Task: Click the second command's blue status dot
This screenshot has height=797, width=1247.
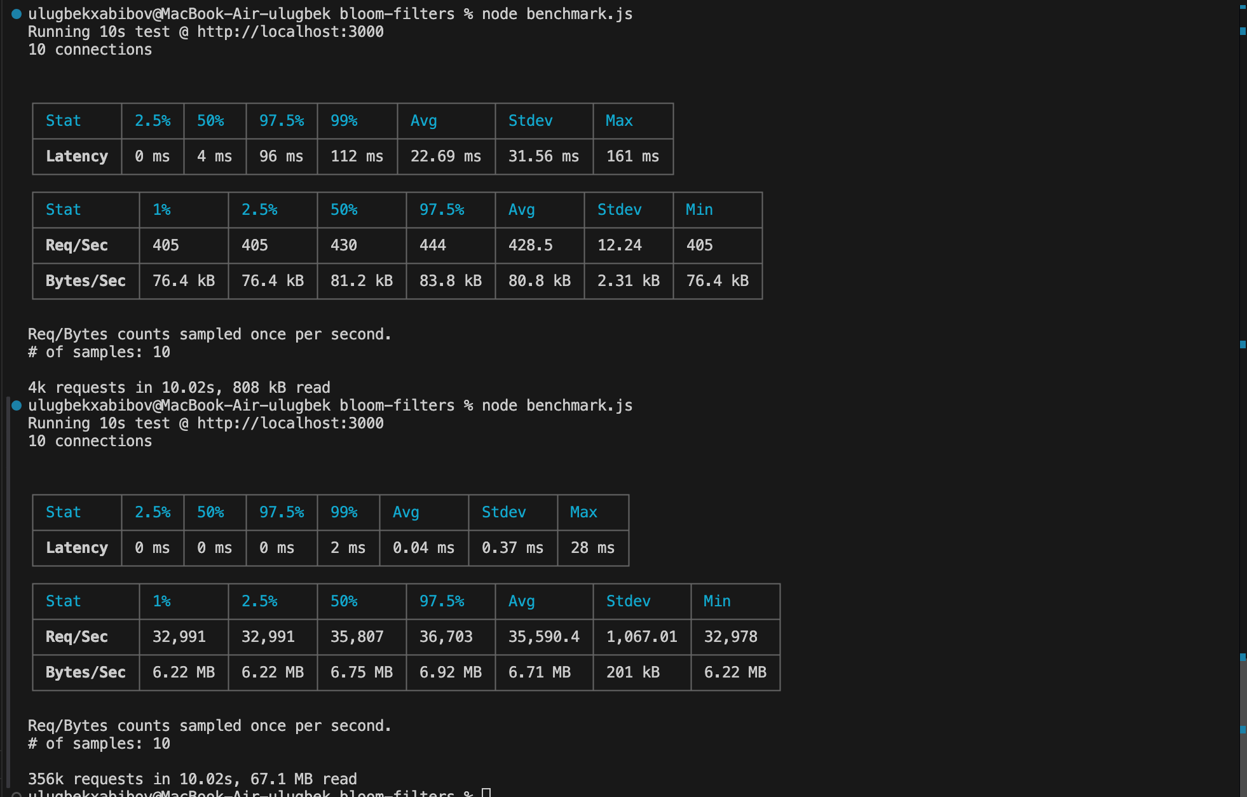Action: pos(17,405)
